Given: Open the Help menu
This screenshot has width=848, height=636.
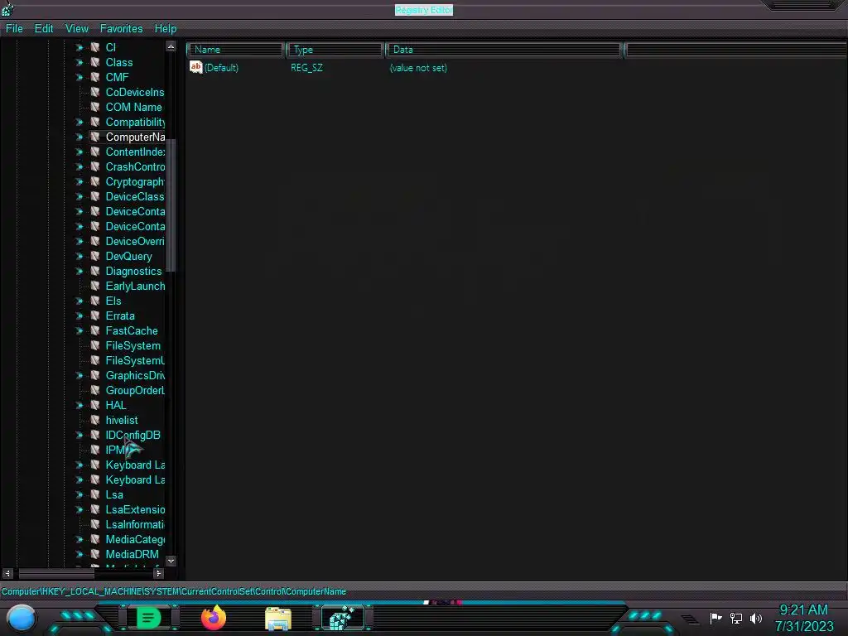Looking at the screenshot, I should coord(166,29).
